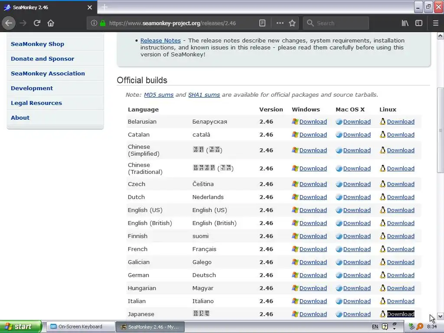
Task: Click the green secure padlock icon
Action: [103, 23]
